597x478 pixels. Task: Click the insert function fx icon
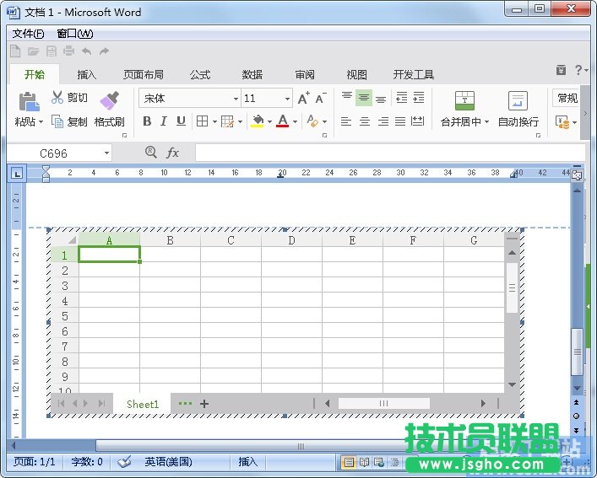[173, 153]
